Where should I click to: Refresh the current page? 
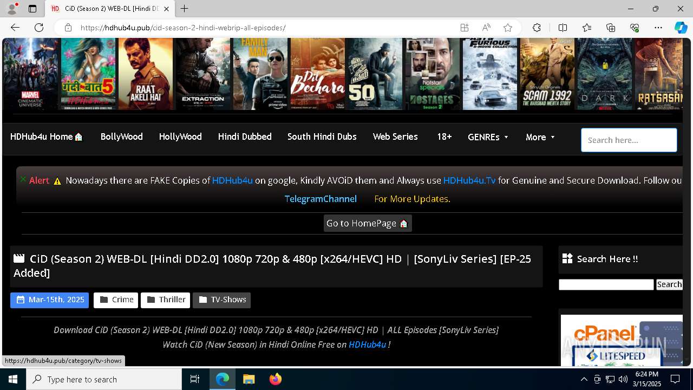(x=39, y=28)
